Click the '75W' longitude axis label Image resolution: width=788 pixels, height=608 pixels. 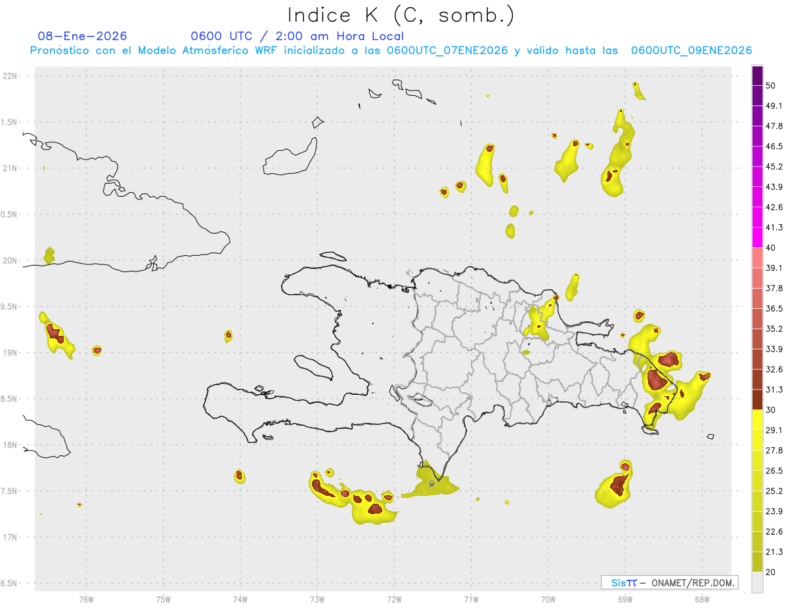click(164, 599)
